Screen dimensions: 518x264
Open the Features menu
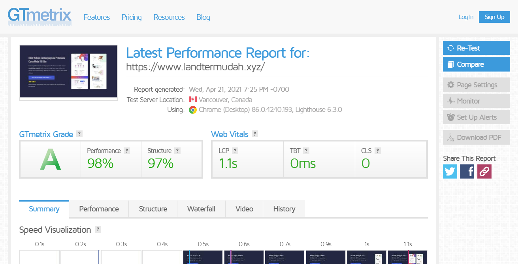tap(97, 17)
